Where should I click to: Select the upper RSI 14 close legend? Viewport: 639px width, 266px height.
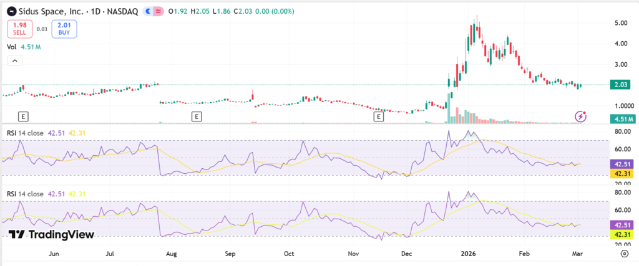point(27,132)
